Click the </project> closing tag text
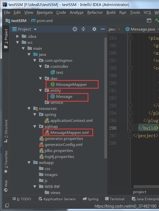This screenshot has height=211, width=159. [x=146, y=135]
